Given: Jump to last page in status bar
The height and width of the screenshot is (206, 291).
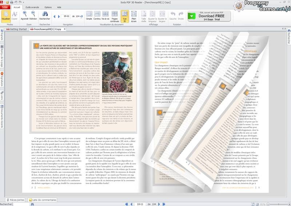Looking at the screenshot, I should 164,204.
